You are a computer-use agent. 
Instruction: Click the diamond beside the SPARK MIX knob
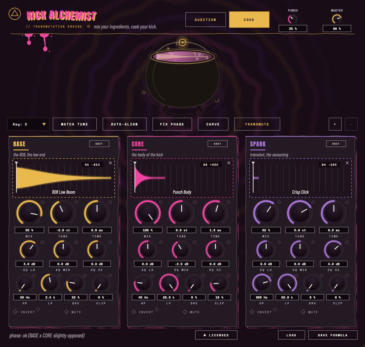[279, 202]
